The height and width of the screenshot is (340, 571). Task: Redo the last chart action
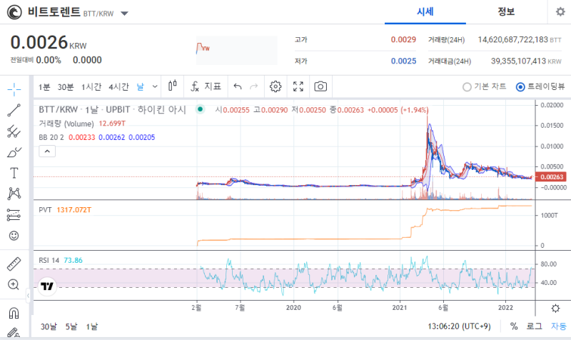[x=254, y=86]
